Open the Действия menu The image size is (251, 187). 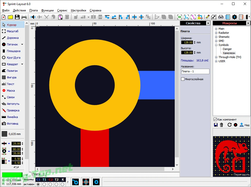19,10
